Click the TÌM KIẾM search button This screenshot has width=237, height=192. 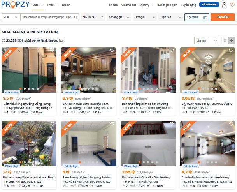pos(223,17)
